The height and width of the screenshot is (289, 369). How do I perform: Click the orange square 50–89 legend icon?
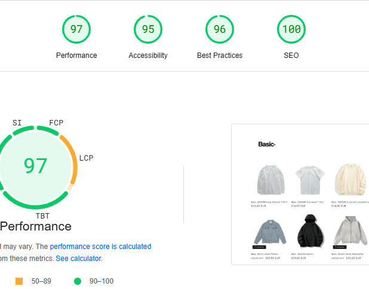pyautogui.click(x=19, y=281)
